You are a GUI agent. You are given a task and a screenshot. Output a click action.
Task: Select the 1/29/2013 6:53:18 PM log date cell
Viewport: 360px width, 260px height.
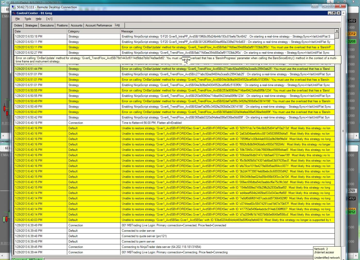[x=41, y=37]
